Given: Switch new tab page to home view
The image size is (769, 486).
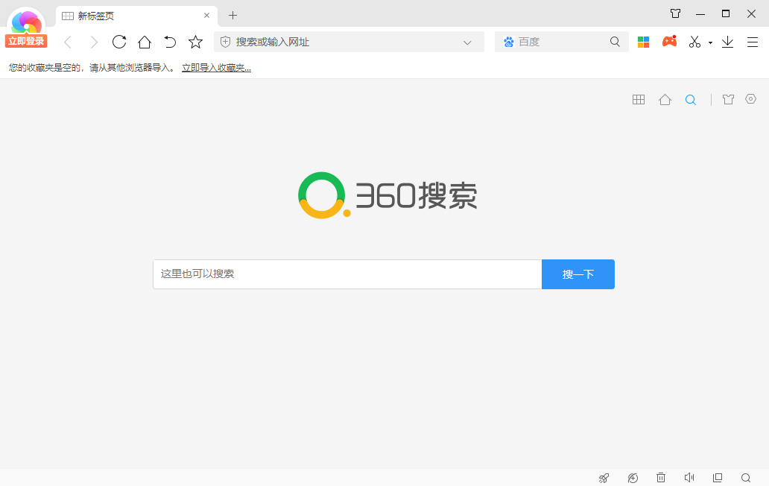Looking at the screenshot, I should 665,100.
